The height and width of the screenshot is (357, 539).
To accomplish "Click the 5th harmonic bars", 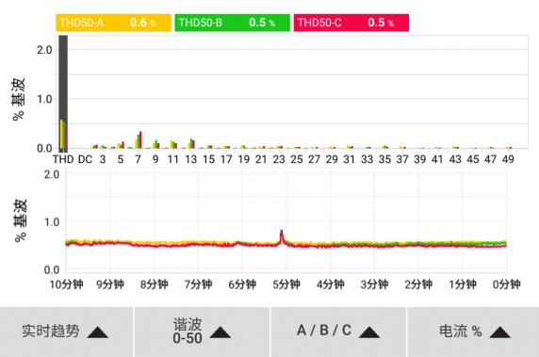I will [121, 145].
